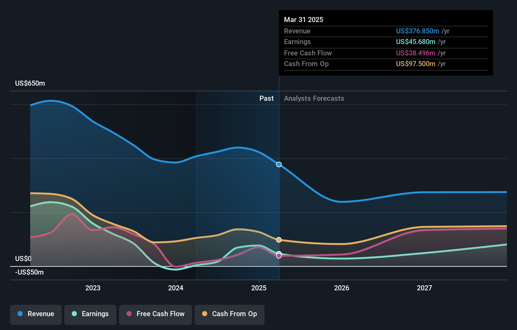Click the blue dot in Revenue legend
Screen dimensions: 517x330
(20, 314)
